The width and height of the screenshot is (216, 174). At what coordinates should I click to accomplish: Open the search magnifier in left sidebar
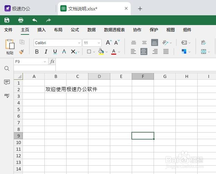(7, 68)
